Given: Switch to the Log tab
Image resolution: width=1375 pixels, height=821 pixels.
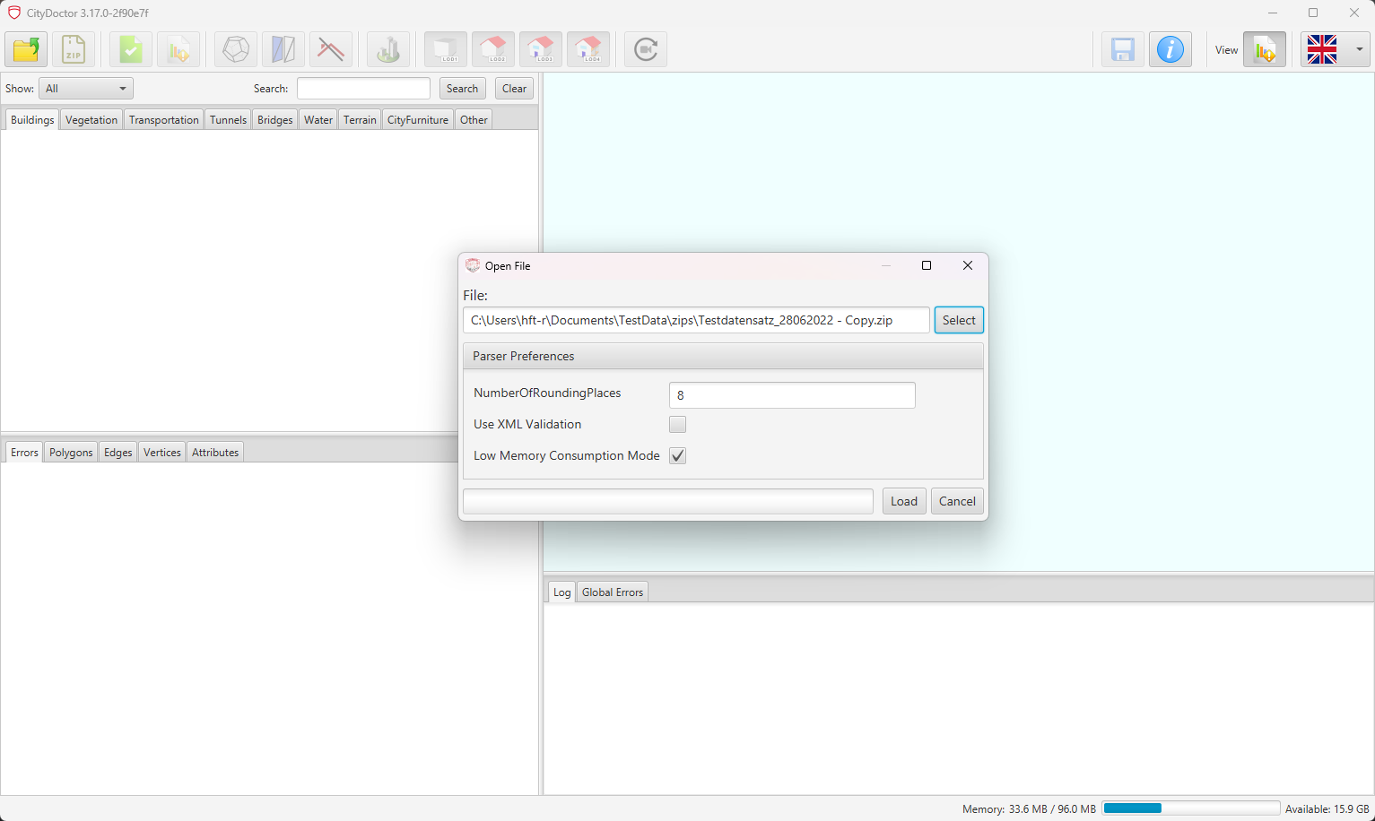Looking at the screenshot, I should (x=562, y=592).
